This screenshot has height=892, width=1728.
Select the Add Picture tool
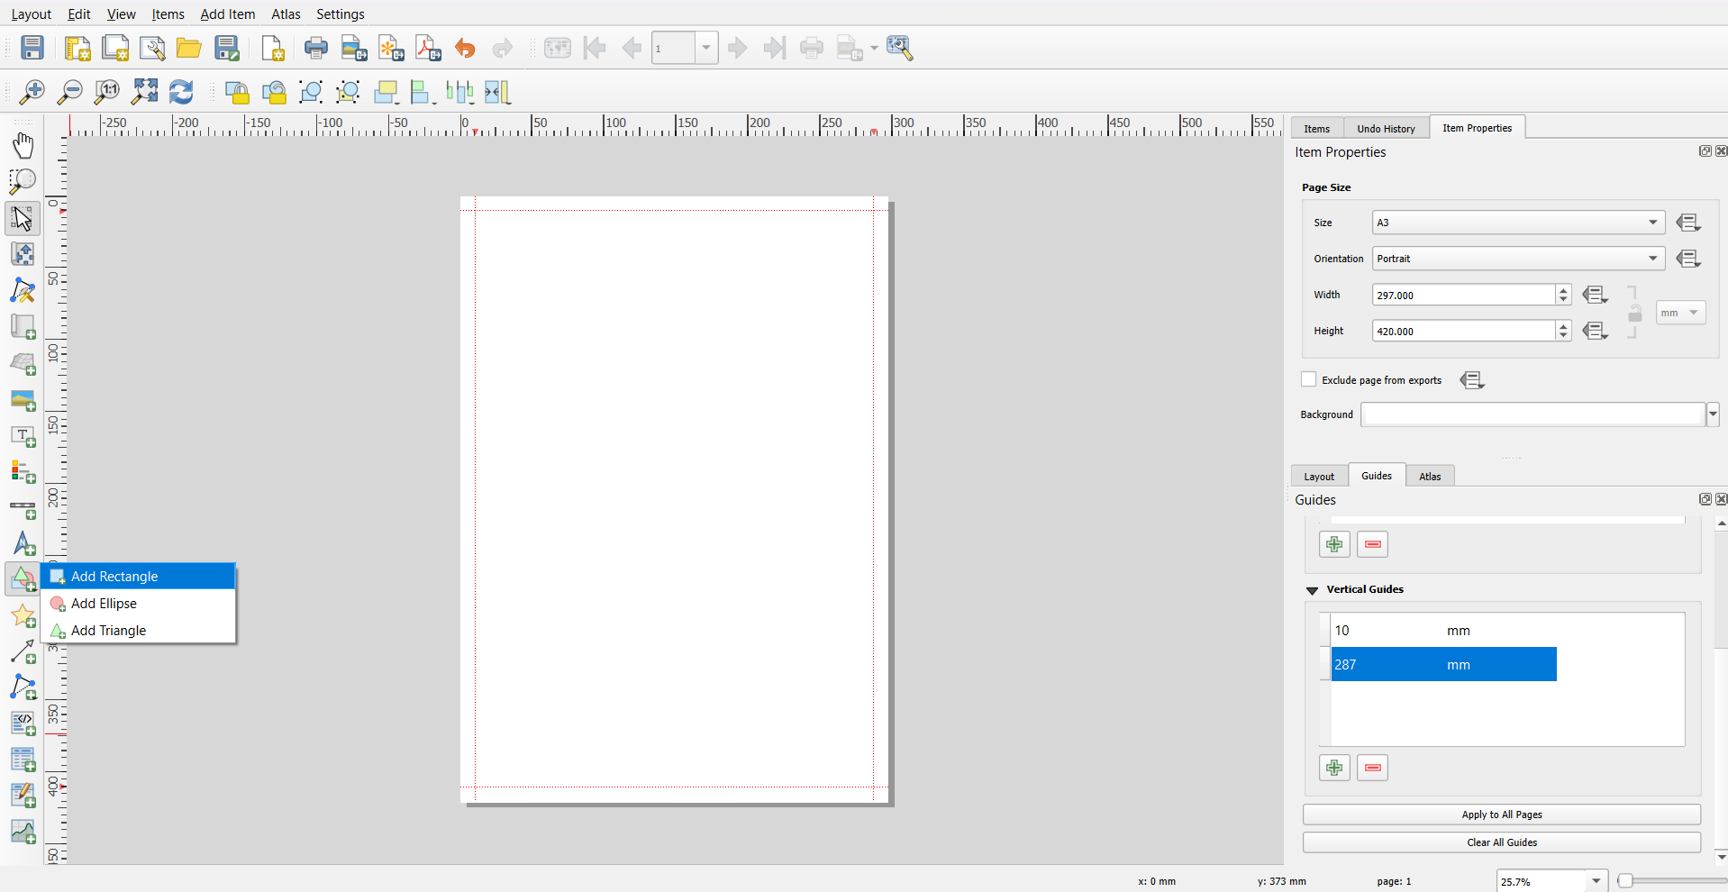point(23,399)
